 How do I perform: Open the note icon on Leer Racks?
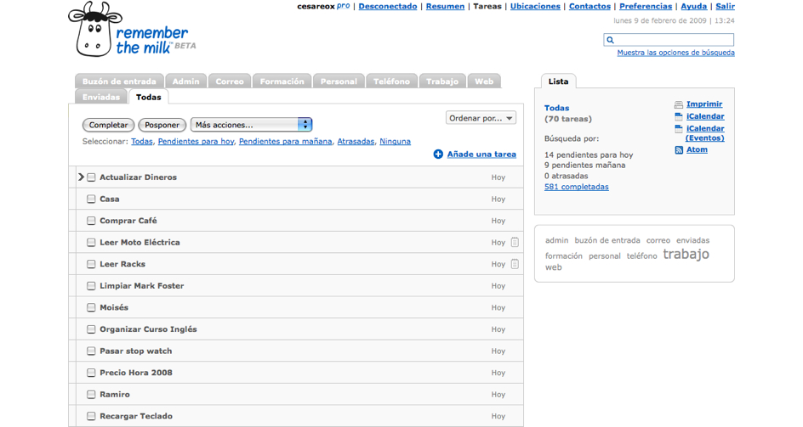515,264
